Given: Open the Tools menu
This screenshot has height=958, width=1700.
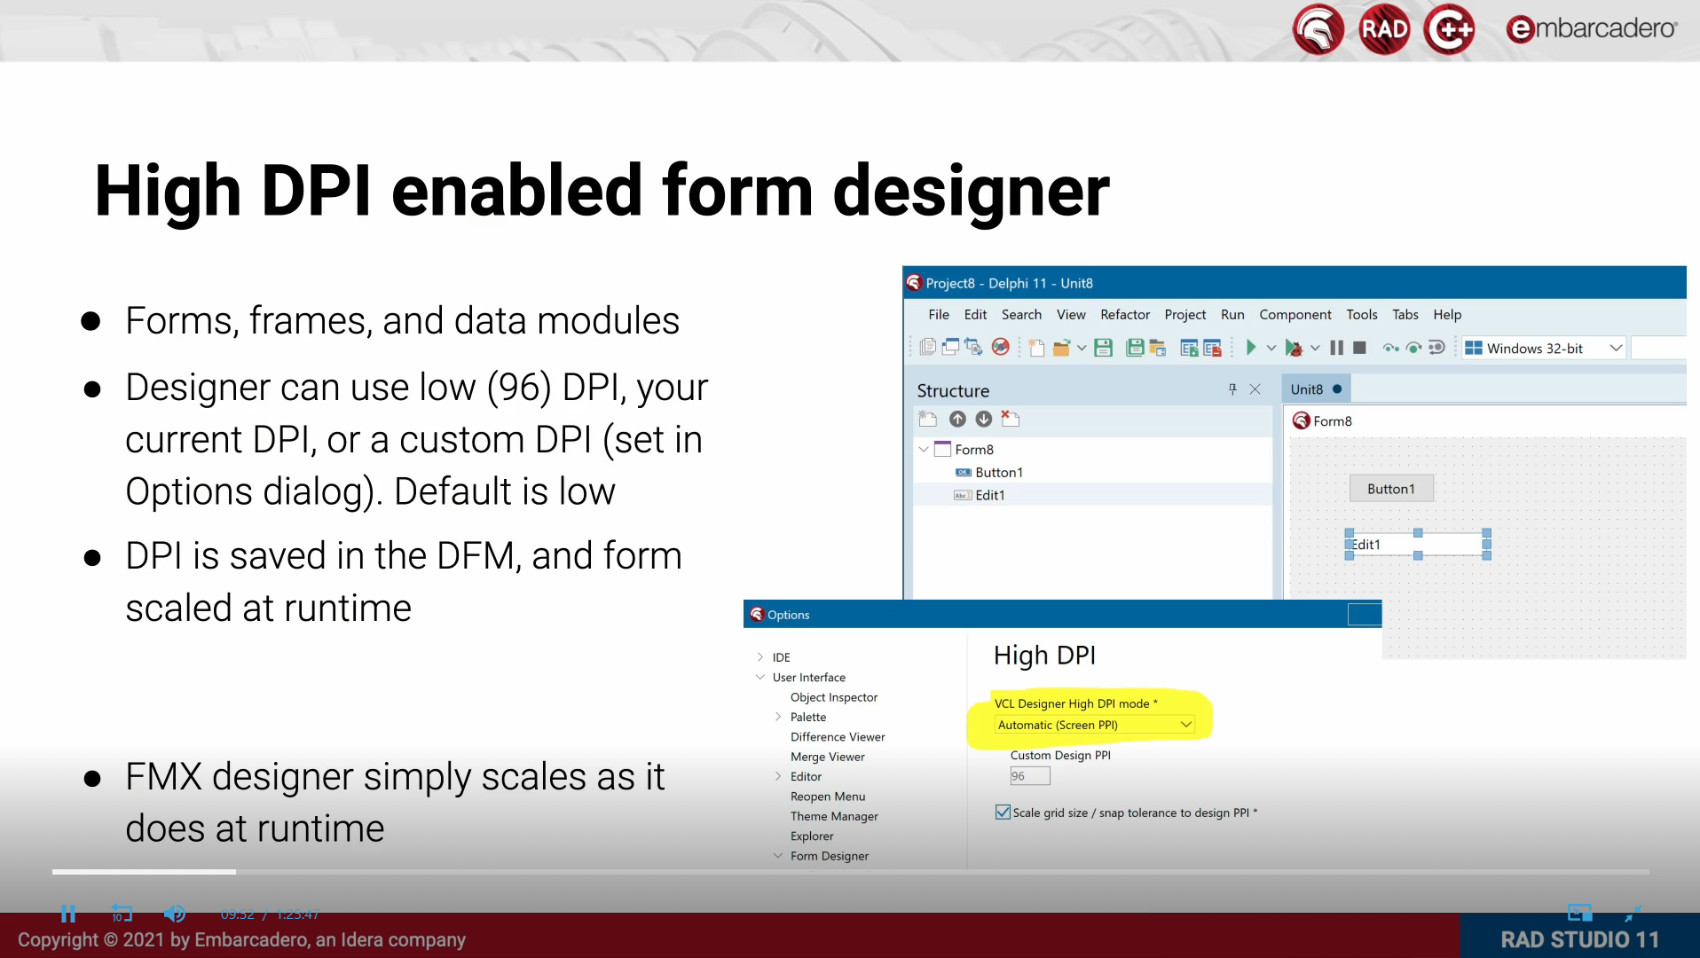Looking at the screenshot, I should [1362, 314].
